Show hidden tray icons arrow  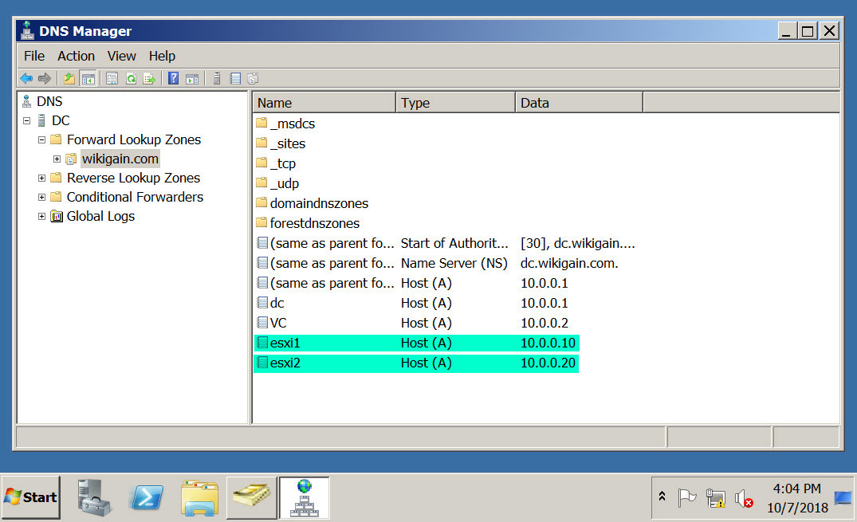tap(662, 496)
